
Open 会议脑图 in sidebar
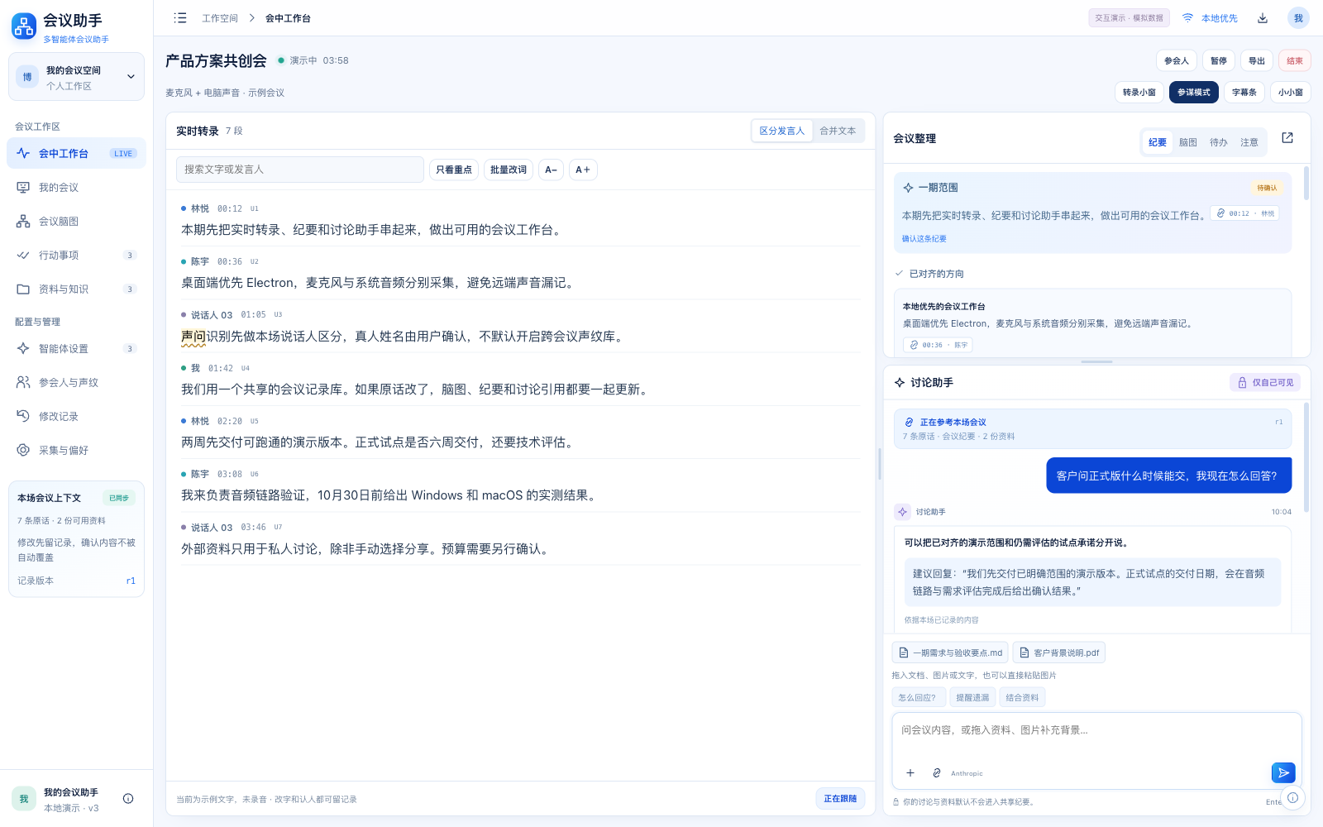pyautogui.click(x=76, y=222)
